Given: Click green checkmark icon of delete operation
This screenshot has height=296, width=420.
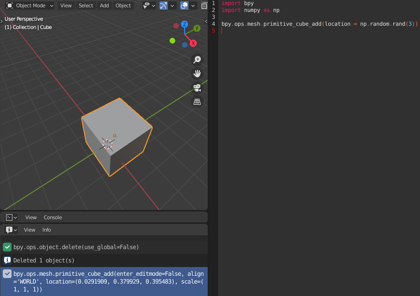Looking at the screenshot, I should pos(7,247).
